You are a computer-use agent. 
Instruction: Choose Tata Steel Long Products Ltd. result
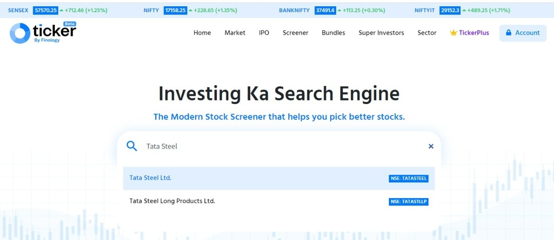coord(172,201)
